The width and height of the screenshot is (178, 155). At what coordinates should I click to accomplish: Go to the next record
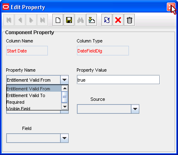[31, 20]
